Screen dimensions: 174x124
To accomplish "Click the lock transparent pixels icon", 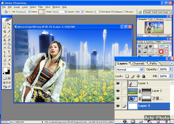I will tap(127, 76).
